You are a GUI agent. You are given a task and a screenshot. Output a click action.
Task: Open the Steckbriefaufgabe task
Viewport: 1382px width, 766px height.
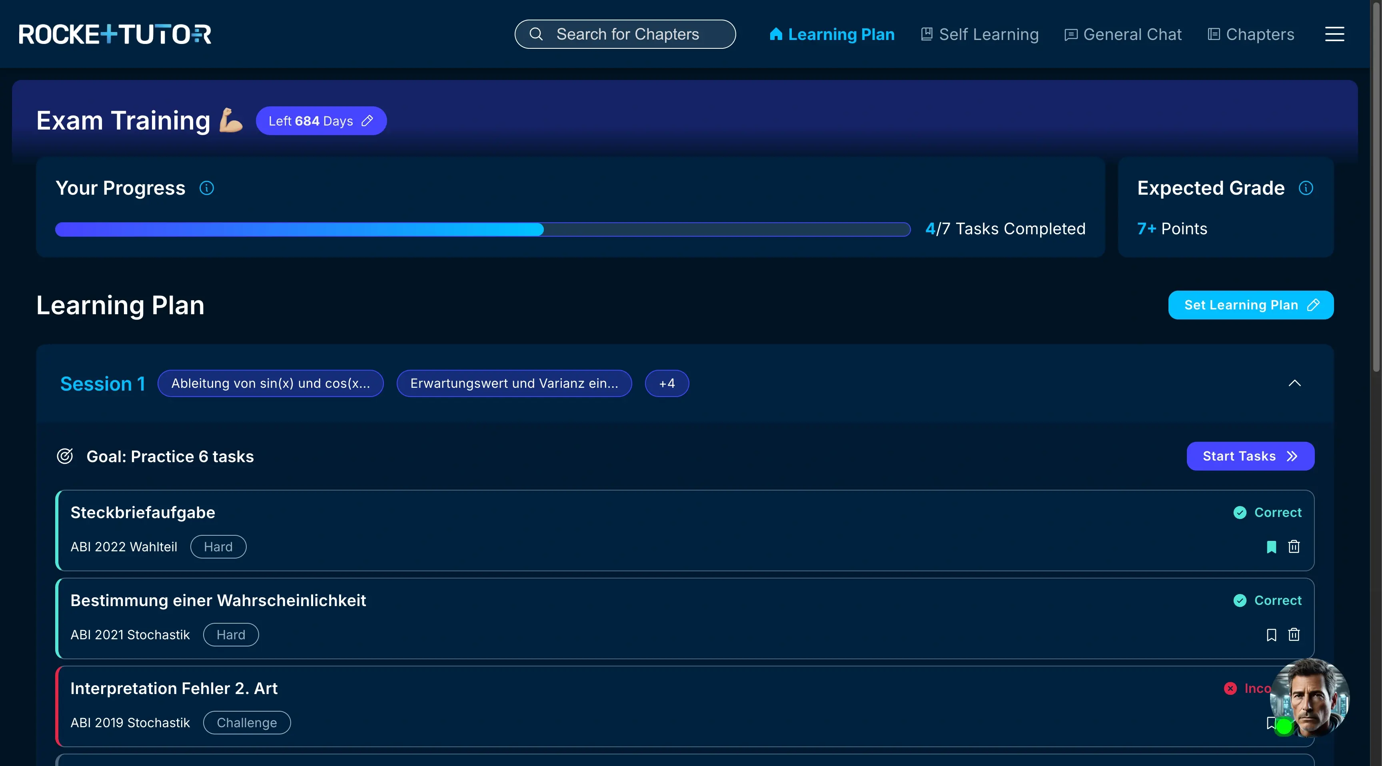(x=685, y=531)
